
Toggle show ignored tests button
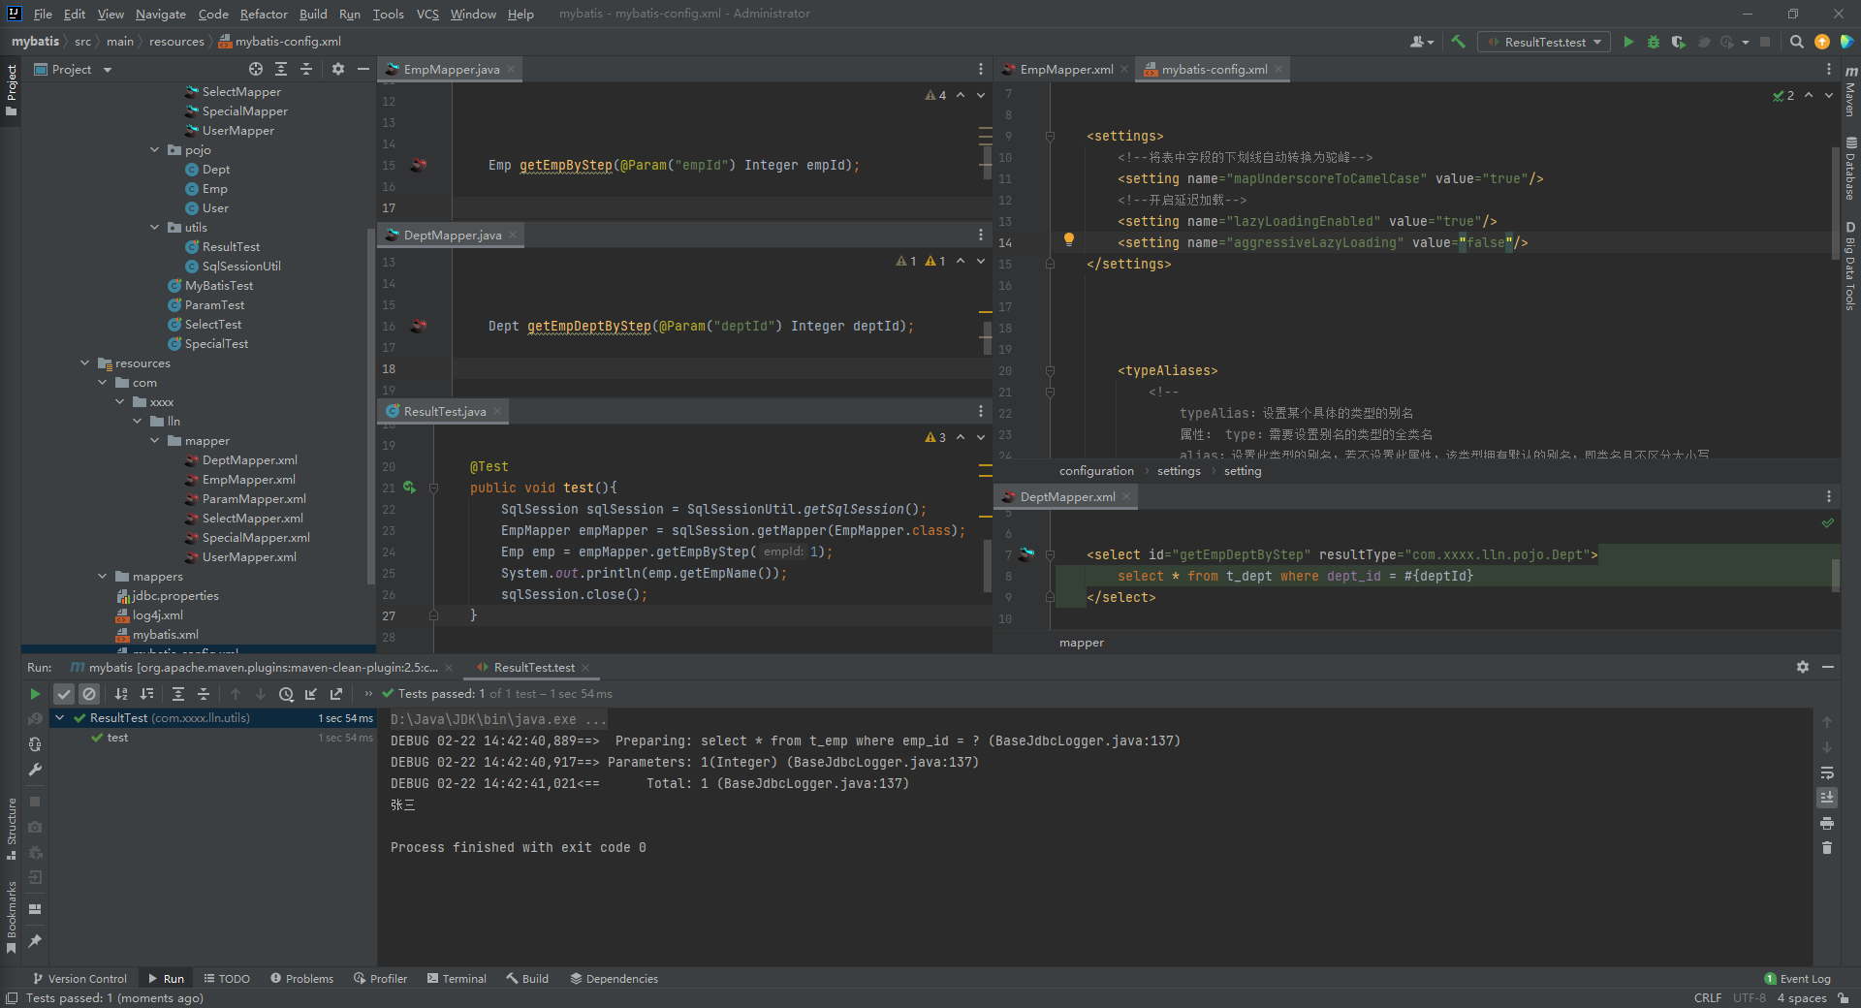(x=89, y=694)
